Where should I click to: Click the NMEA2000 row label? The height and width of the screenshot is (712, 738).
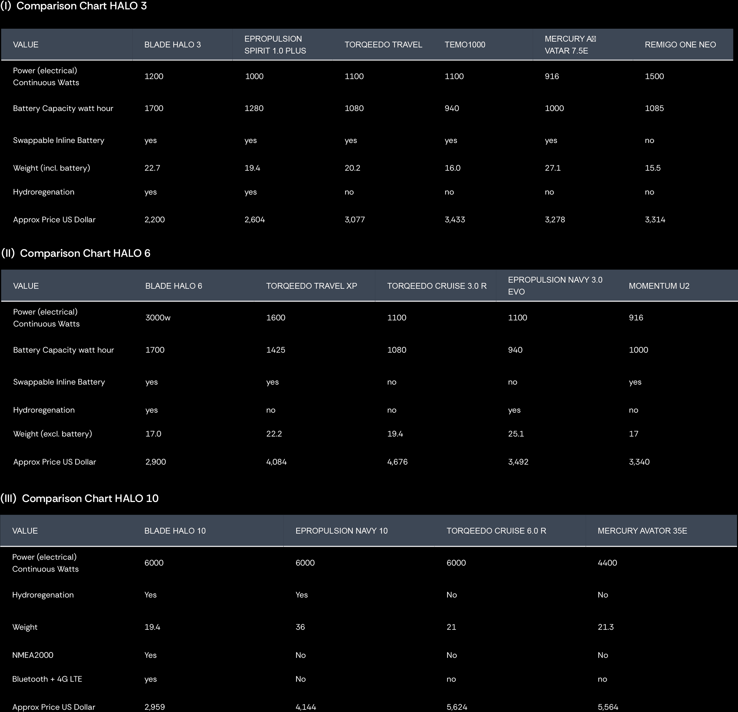click(33, 655)
